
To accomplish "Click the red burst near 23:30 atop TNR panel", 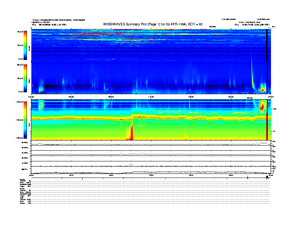I will point(263,107).
